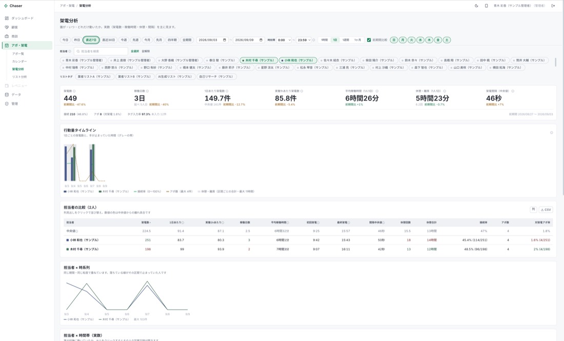
Task: Select 青木 彩香（サンプル管理者） assignee chip
Action: coord(84,61)
